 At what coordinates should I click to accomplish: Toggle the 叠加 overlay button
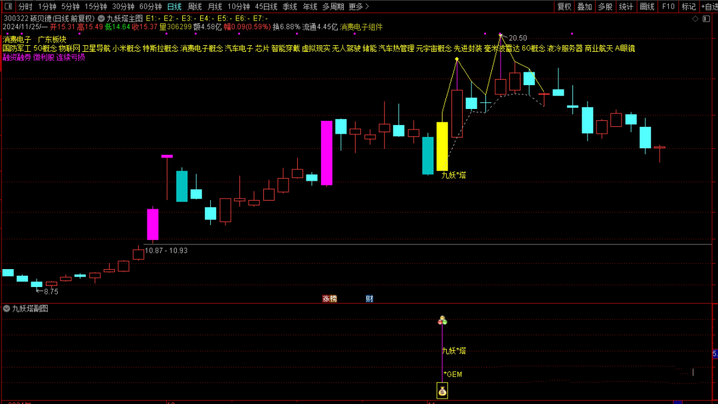pyautogui.click(x=584, y=7)
